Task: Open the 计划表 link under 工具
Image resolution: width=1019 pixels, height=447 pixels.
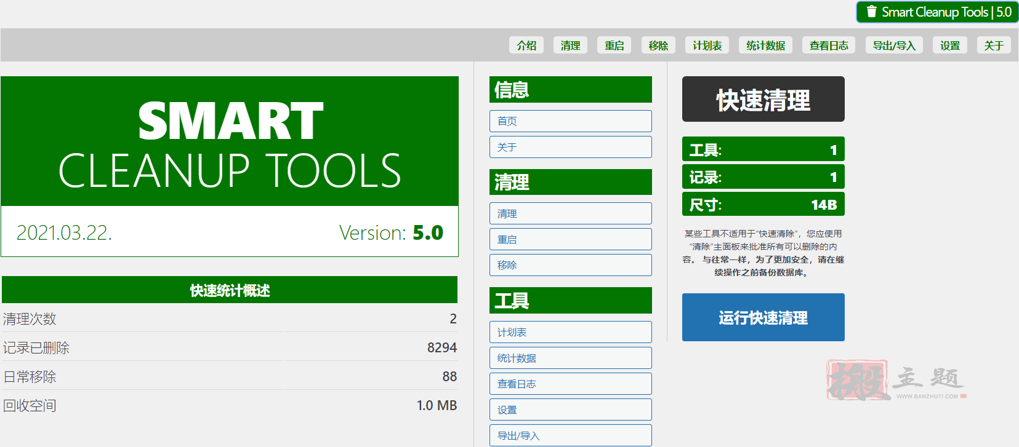Action: point(571,332)
